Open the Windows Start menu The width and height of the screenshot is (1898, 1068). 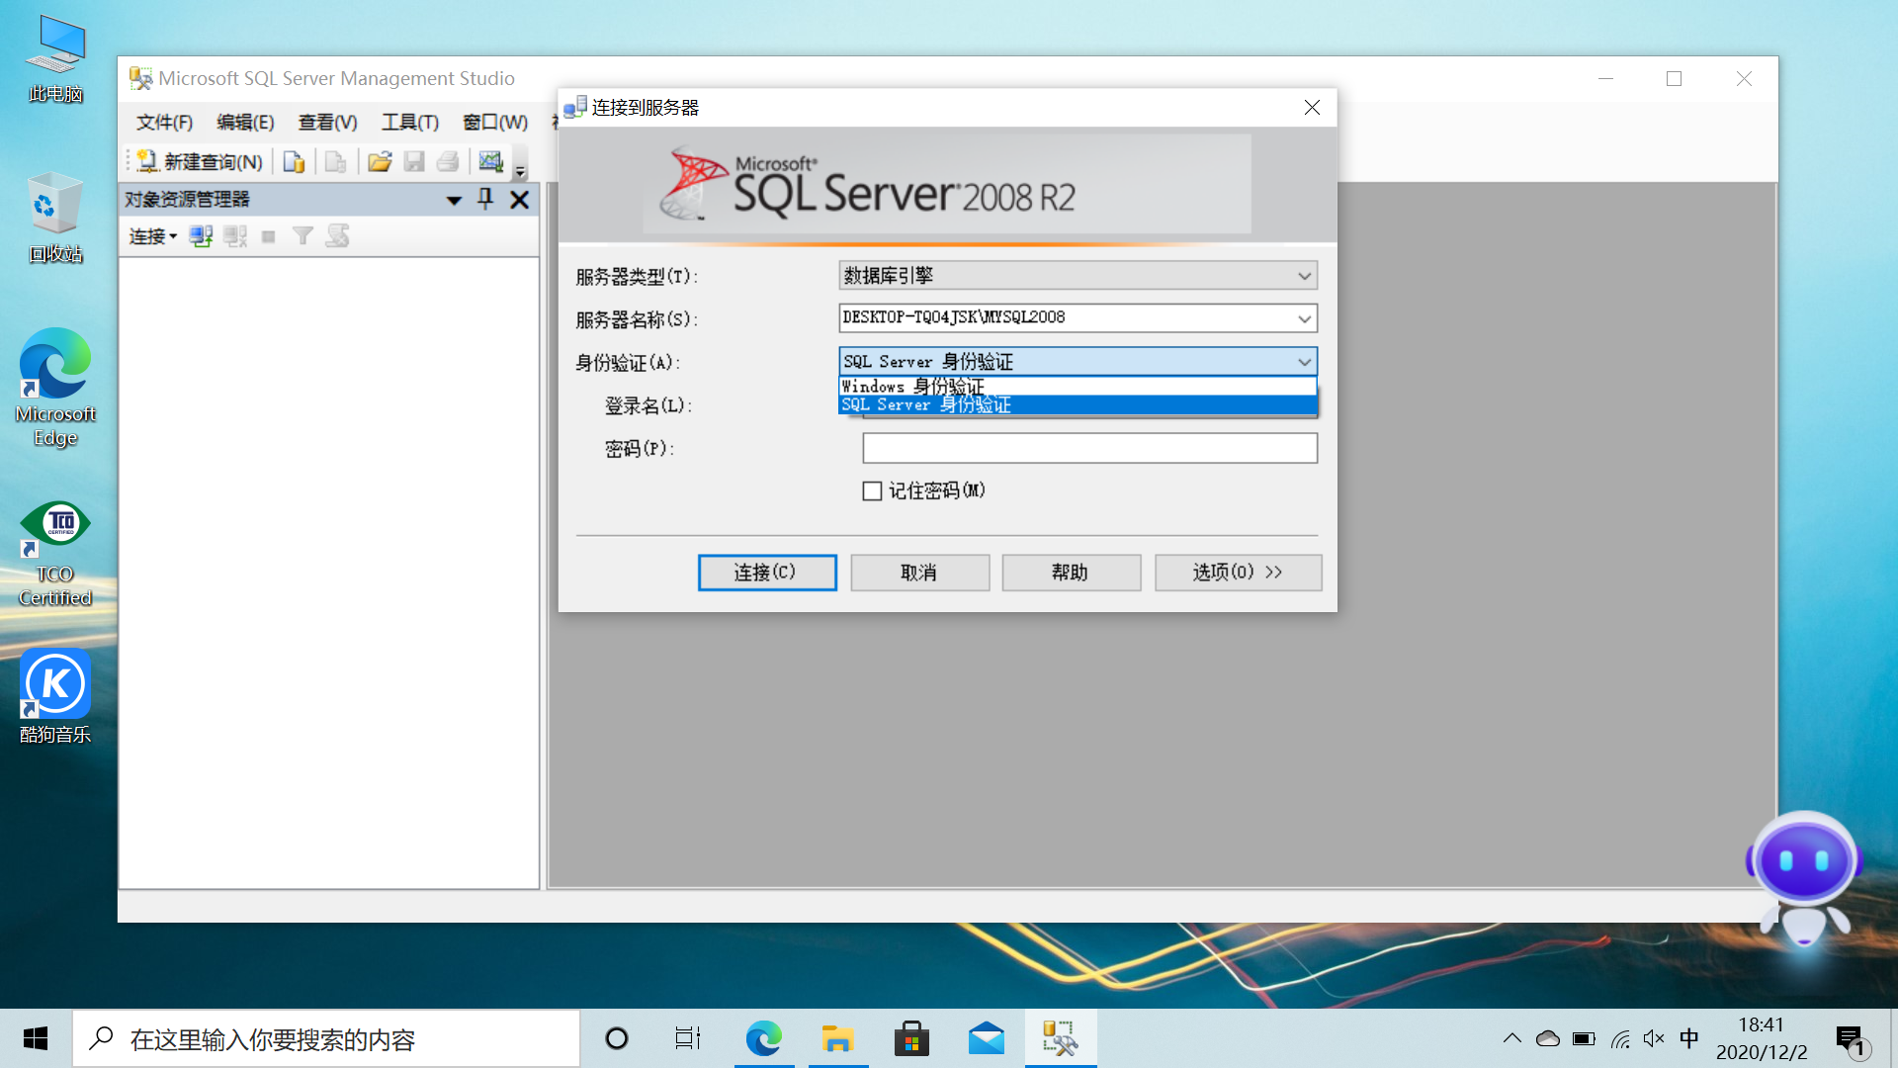click(x=36, y=1038)
